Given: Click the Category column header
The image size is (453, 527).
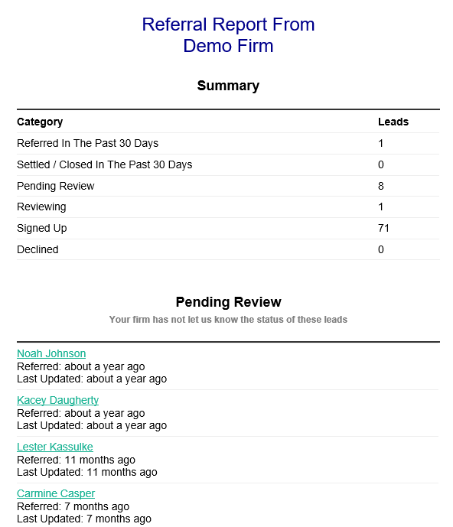Looking at the screenshot, I should [x=40, y=122].
